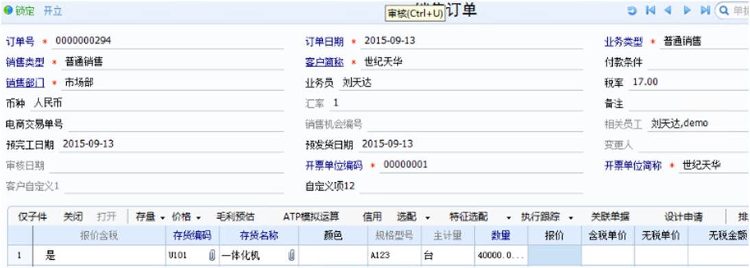Click the empty 自定义项12 field

pyautogui.click(x=471, y=186)
